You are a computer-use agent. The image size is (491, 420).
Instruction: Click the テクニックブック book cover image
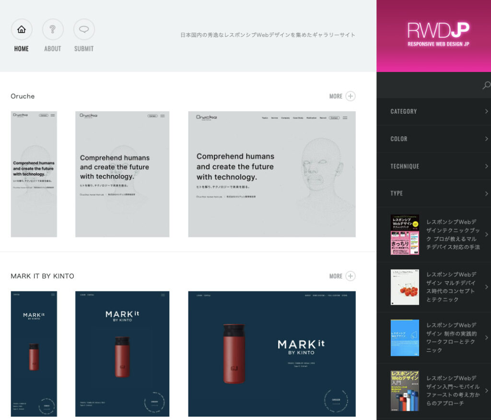coord(405,234)
